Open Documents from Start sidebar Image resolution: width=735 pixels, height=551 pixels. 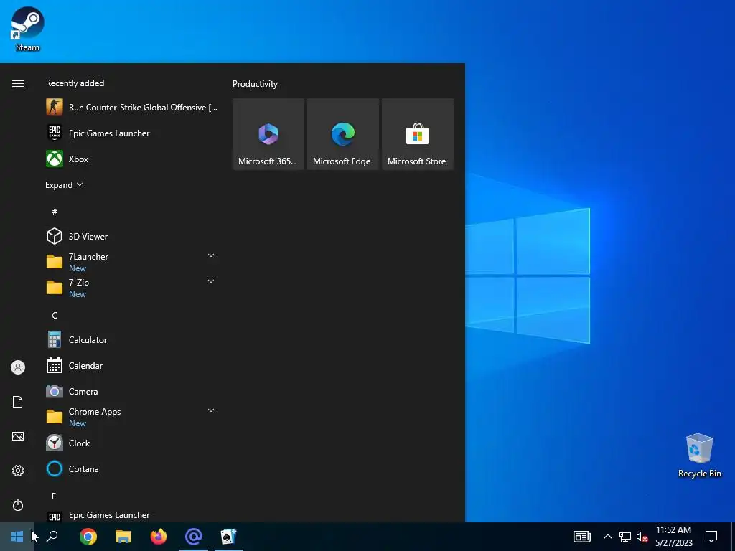pyautogui.click(x=18, y=402)
